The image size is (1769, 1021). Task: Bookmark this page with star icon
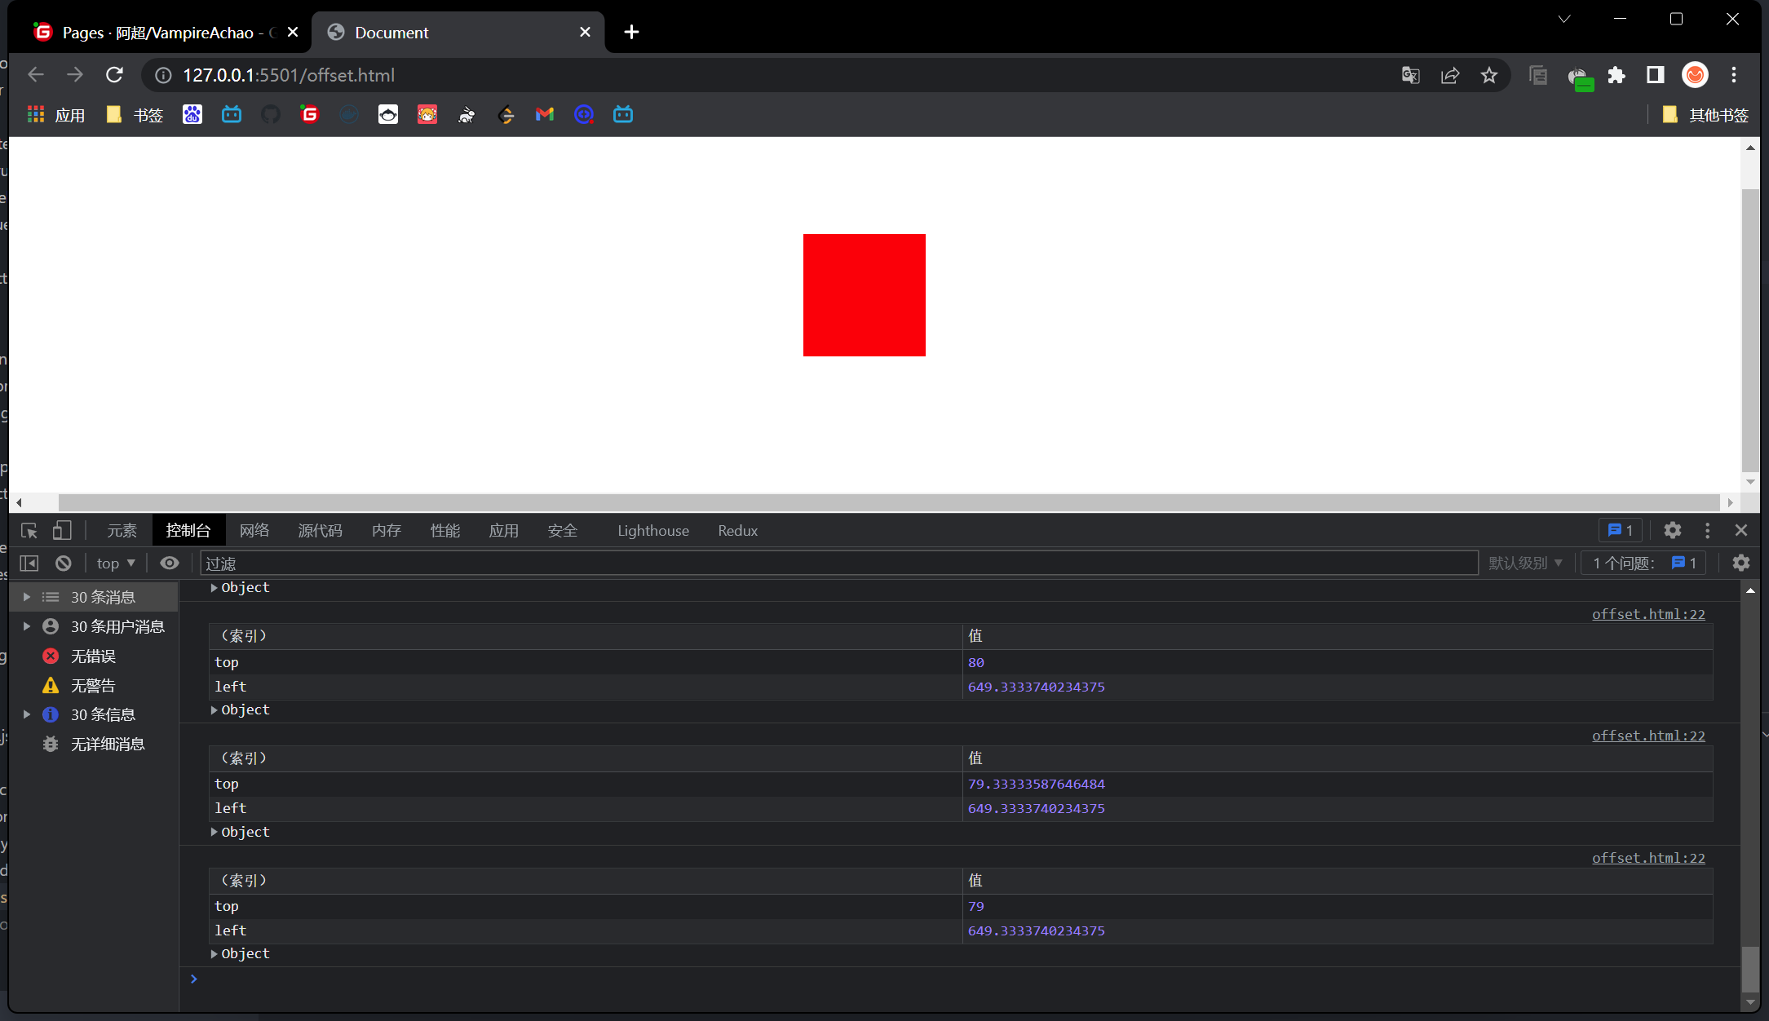click(x=1489, y=75)
